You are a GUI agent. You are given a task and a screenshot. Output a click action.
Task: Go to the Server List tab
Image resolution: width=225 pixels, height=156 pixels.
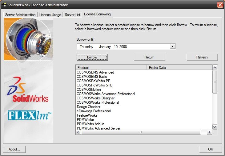(72, 15)
